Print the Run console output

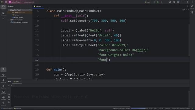[x=9, y=100]
